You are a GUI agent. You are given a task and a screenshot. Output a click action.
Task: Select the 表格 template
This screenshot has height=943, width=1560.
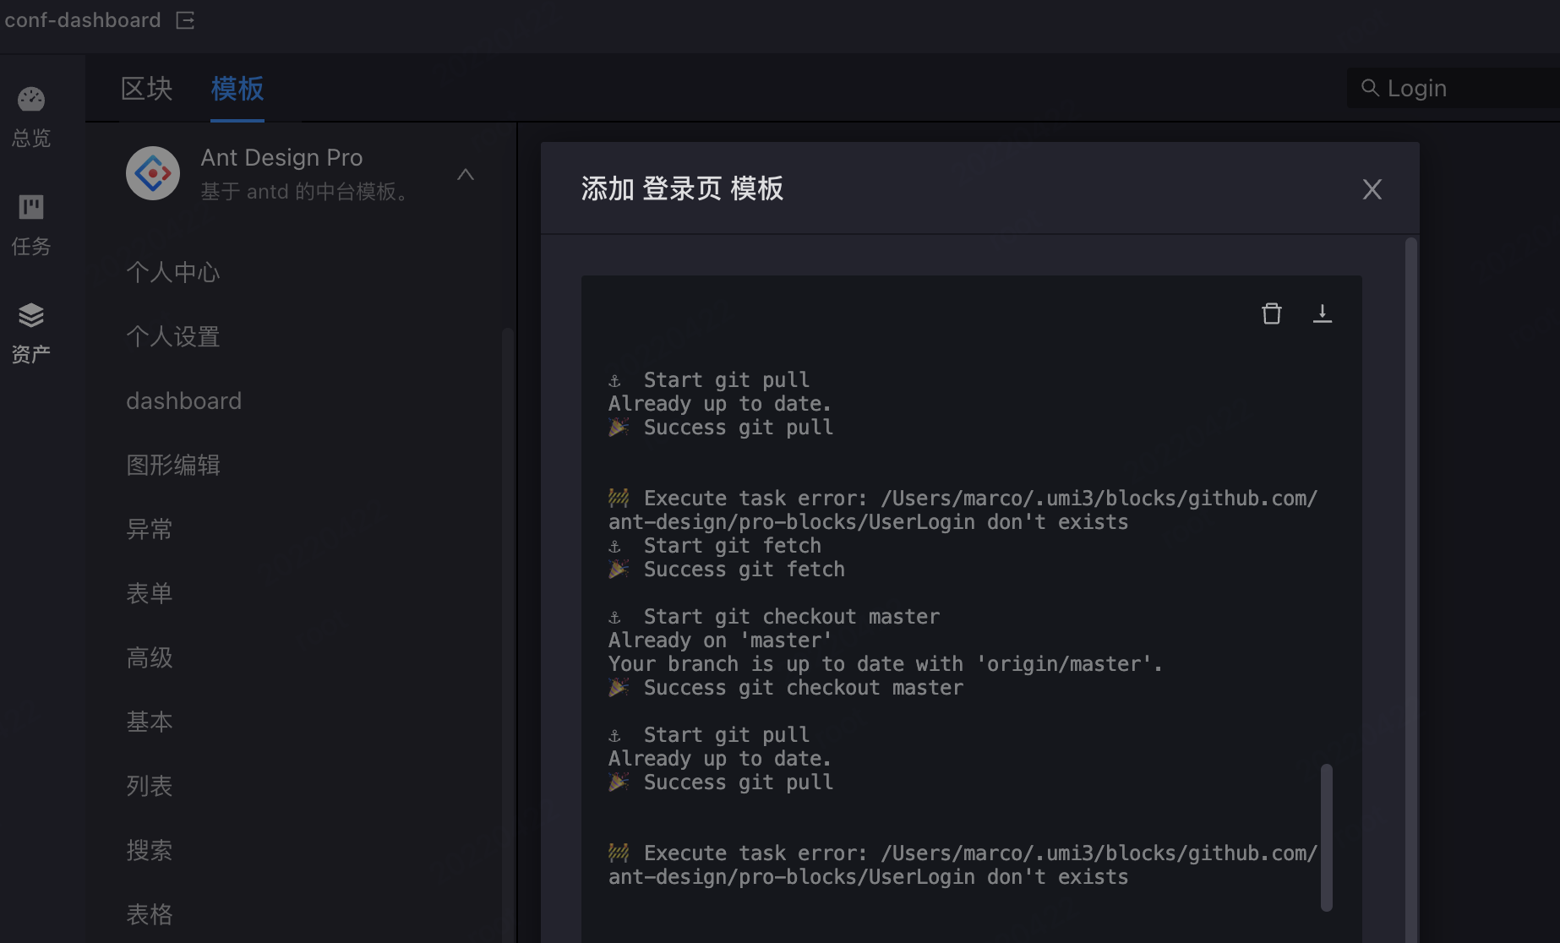click(150, 914)
